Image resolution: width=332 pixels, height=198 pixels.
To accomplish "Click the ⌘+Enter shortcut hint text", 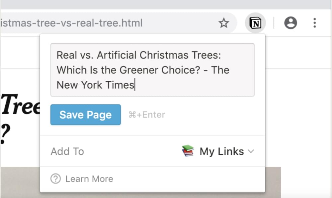I will pyautogui.click(x=146, y=115).
